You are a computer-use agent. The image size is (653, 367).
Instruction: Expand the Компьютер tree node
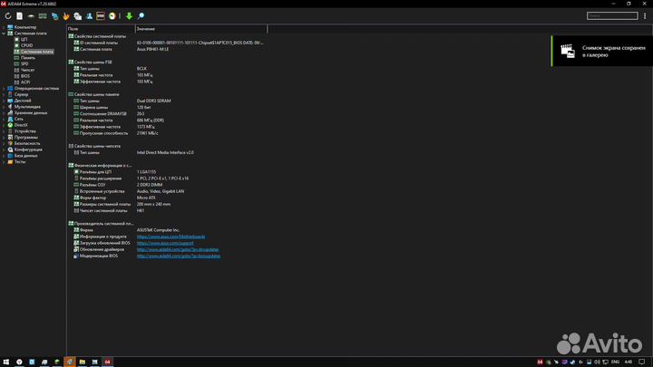coord(4,28)
